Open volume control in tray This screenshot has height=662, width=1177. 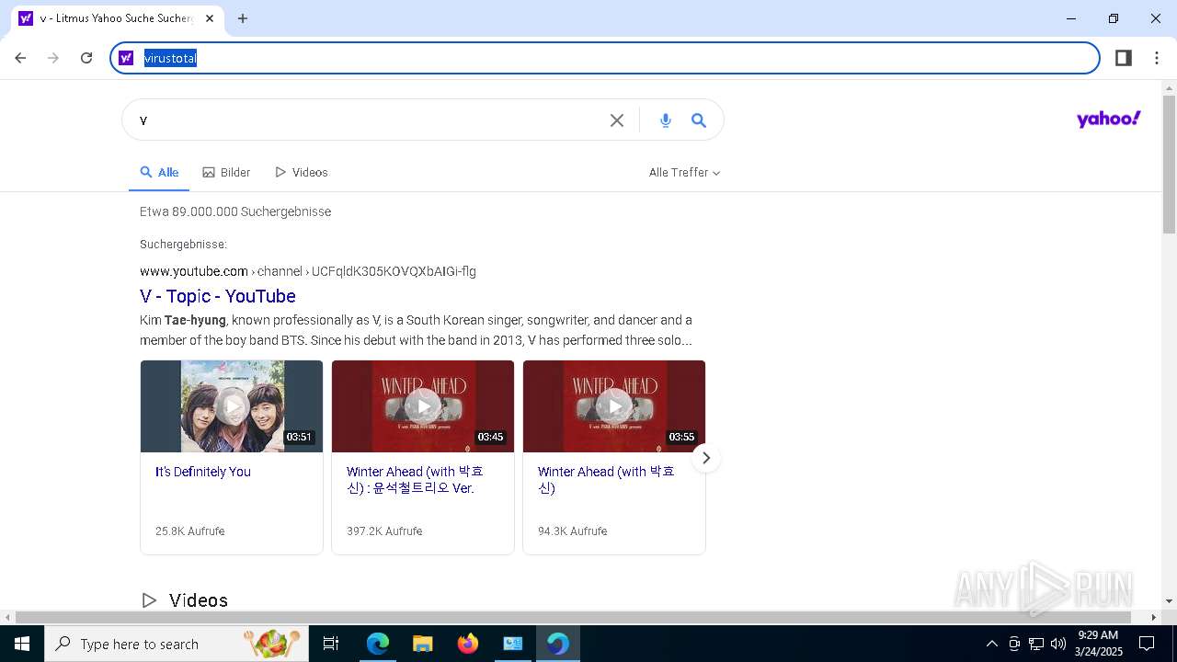(1058, 644)
